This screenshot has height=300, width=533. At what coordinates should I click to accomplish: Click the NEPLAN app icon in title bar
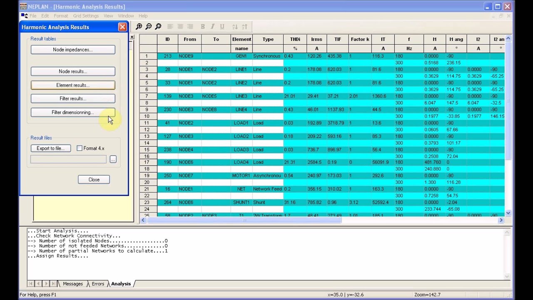(23, 6)
